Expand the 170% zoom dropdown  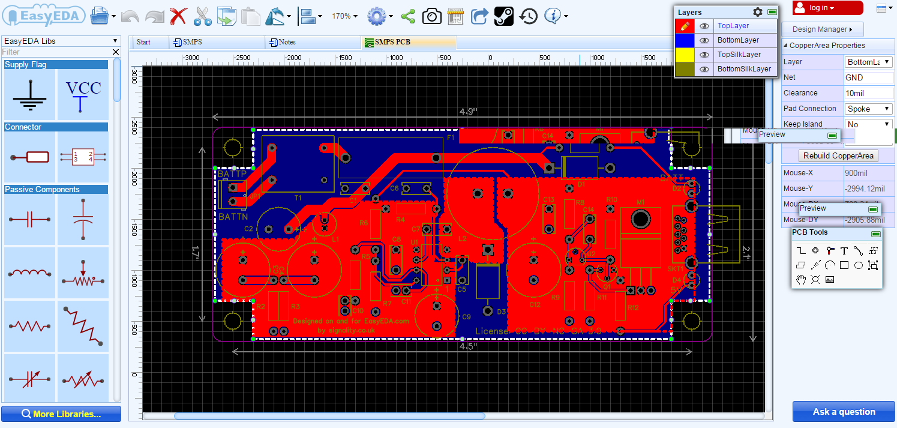coord(344,16)
